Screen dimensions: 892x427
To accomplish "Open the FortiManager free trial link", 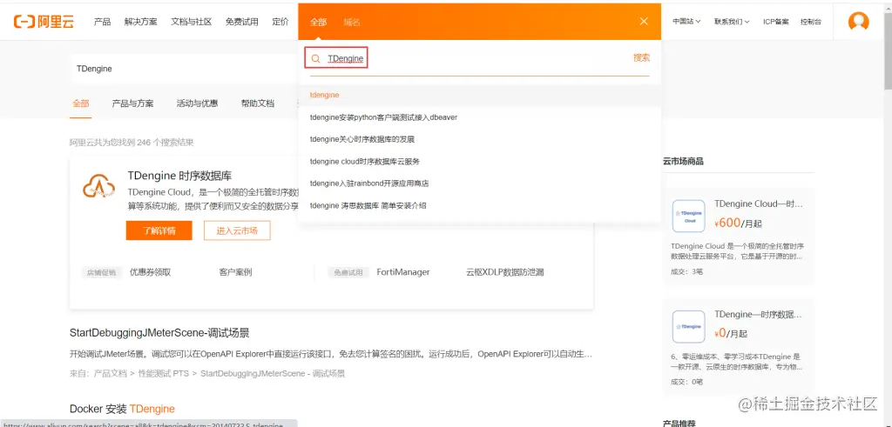I will point(403,272).
